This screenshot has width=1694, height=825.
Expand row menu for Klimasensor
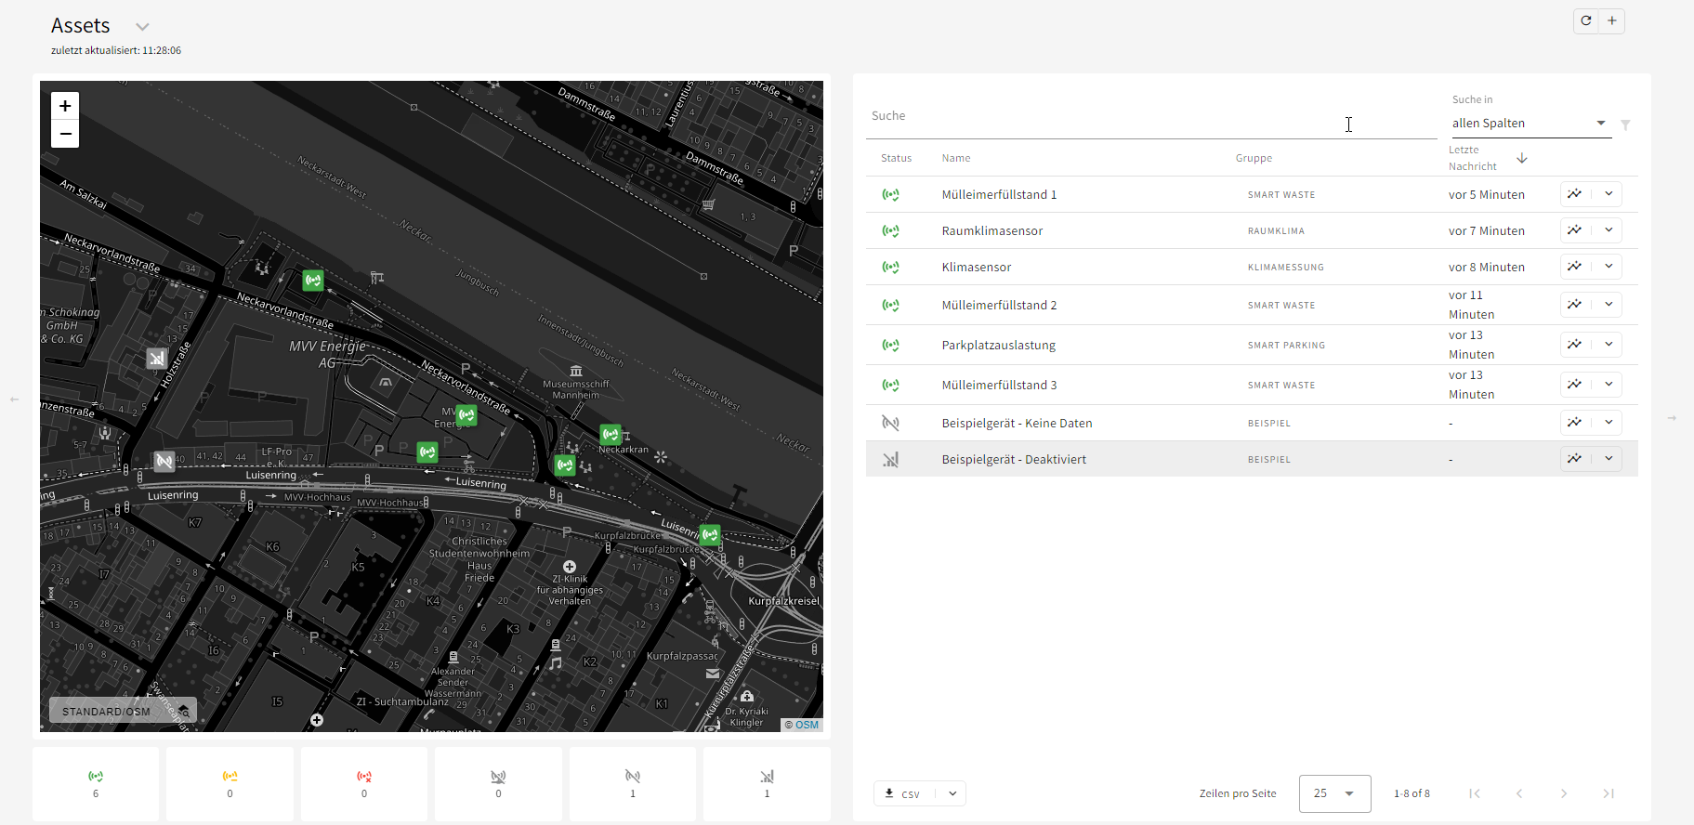(x=1609, y=267)
